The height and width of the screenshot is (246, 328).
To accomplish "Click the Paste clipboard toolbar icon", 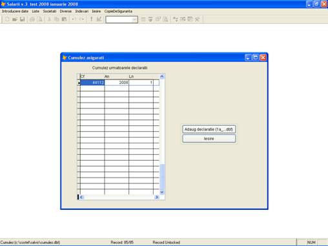I will pos(64,19).
